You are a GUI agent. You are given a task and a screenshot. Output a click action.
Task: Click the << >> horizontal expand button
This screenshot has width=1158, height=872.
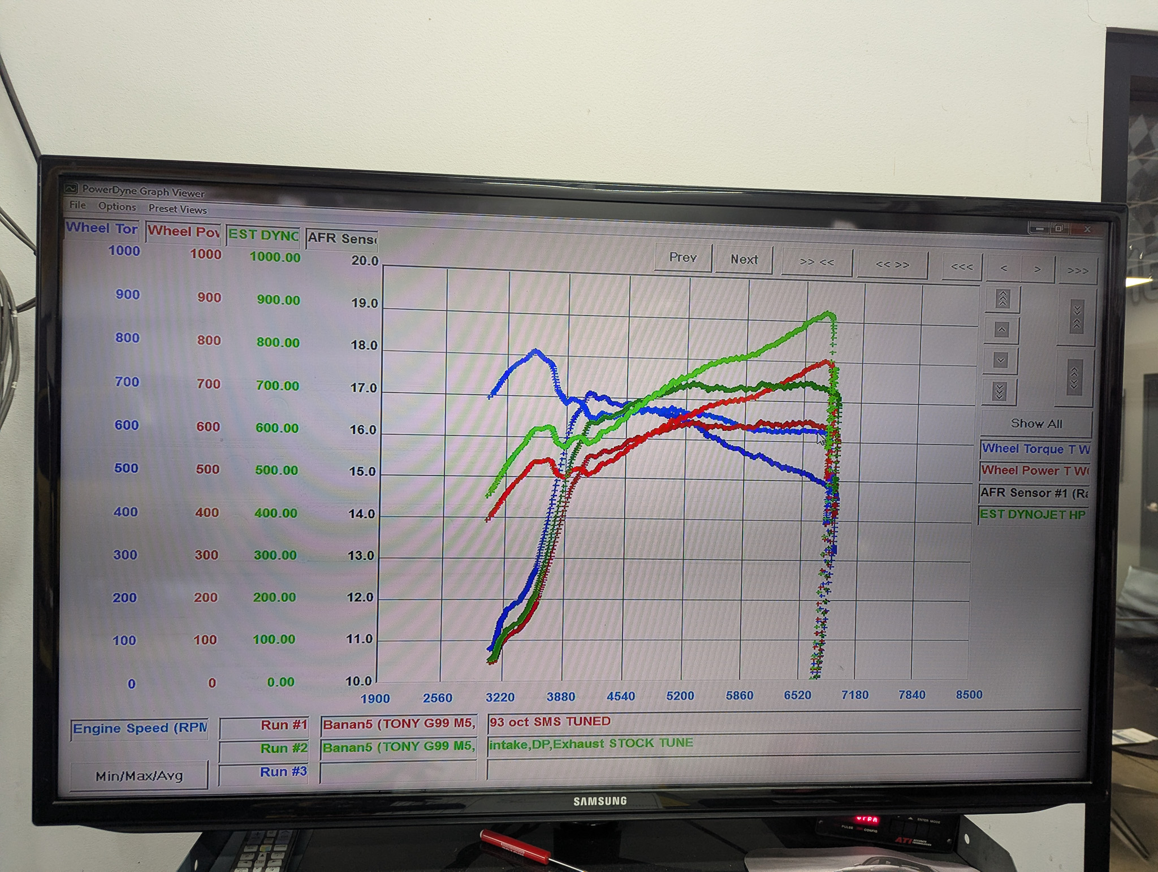tap(892, 265)
